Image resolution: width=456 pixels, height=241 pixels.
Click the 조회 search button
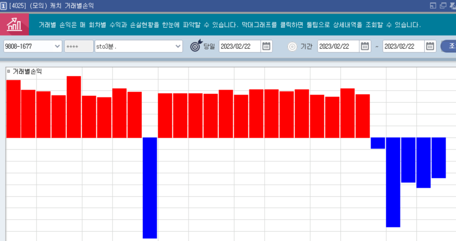click(x=449, y=46)
